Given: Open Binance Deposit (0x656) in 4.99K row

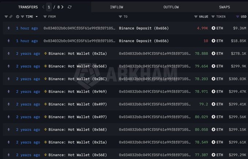Looking at the screenshot, I should point(144,28).
